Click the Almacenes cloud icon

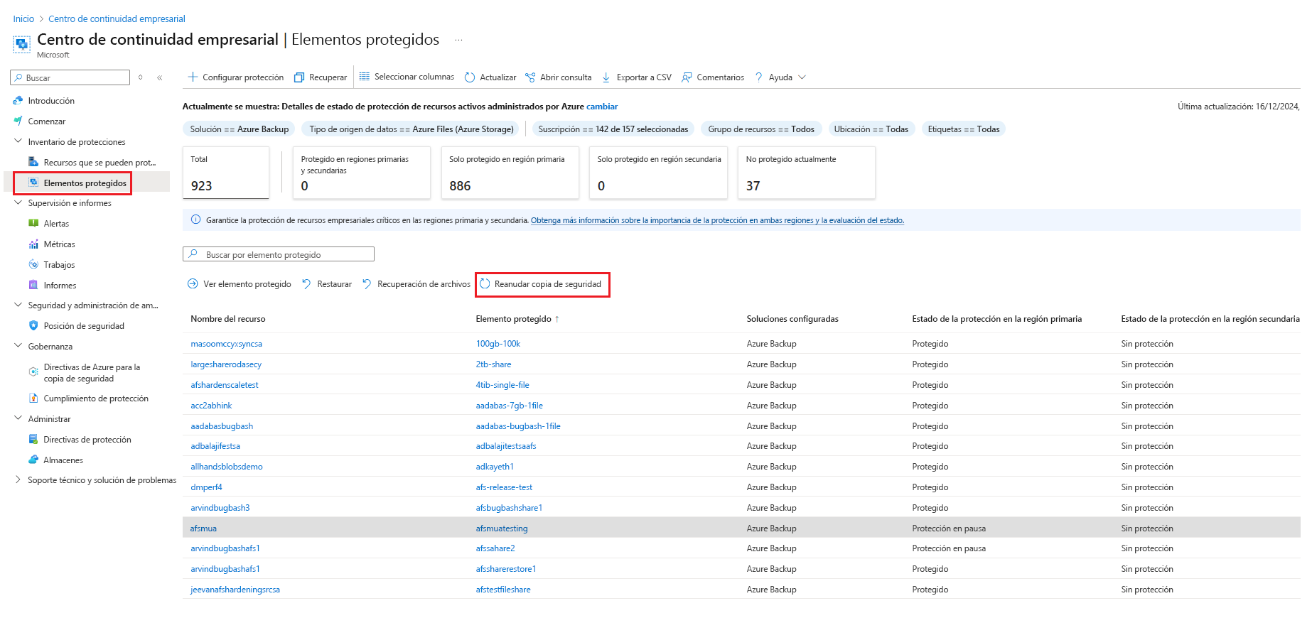tap(33, 460)
